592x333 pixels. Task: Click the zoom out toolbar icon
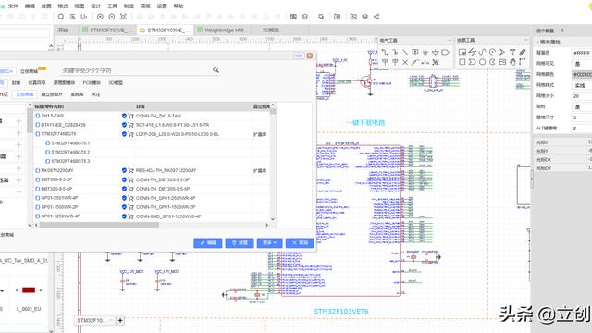(112, 17)
